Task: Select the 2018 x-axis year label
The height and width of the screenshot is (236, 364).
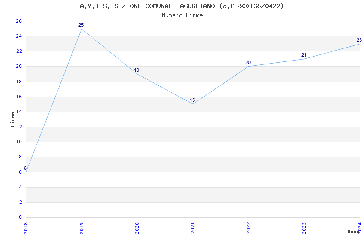Action: click(26, 228)
